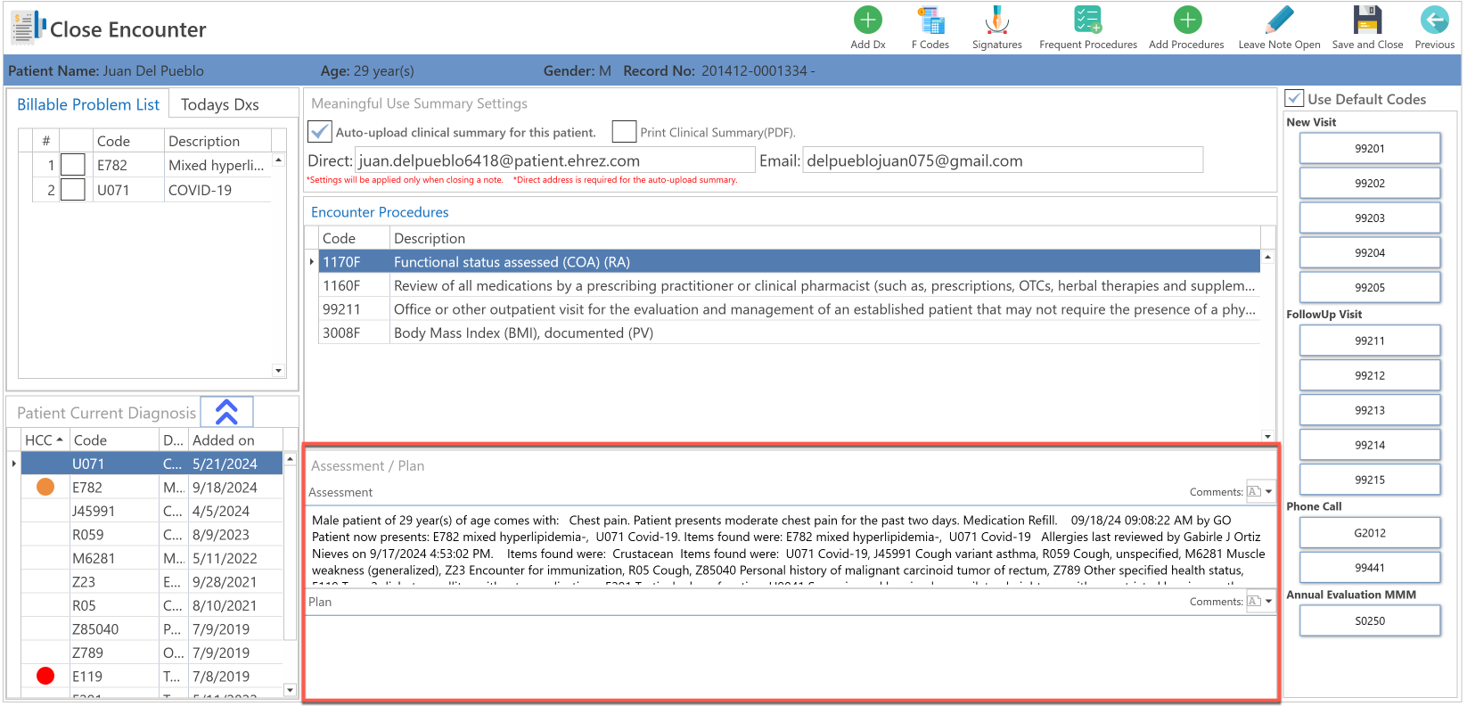This screenshot has width=1467, height=706.
Task: Go back with the Previous arrow
Action: [1434, 20]
